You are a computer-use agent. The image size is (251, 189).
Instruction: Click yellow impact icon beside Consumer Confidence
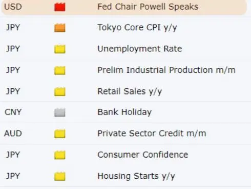click(x=60, y=155)
